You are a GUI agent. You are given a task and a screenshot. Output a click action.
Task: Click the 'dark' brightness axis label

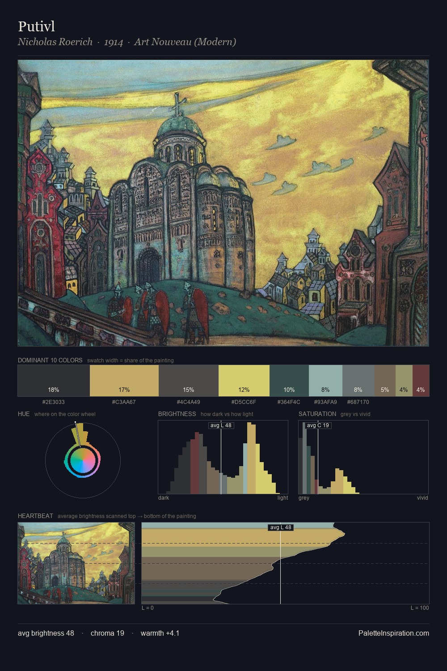[164, 498]
